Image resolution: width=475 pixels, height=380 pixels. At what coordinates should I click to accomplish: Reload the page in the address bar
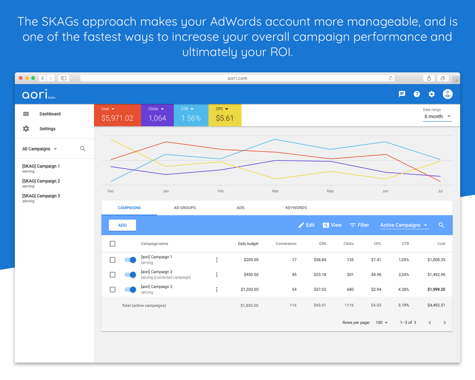(x=390, y=78)
